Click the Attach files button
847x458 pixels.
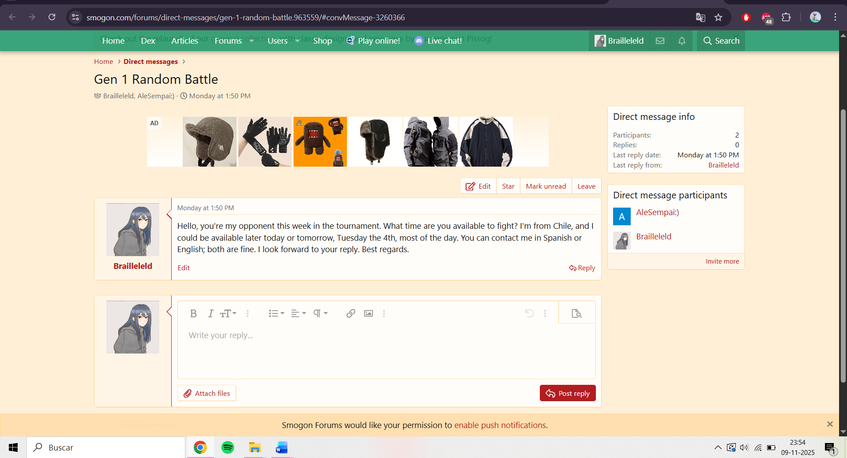point(207,393)
